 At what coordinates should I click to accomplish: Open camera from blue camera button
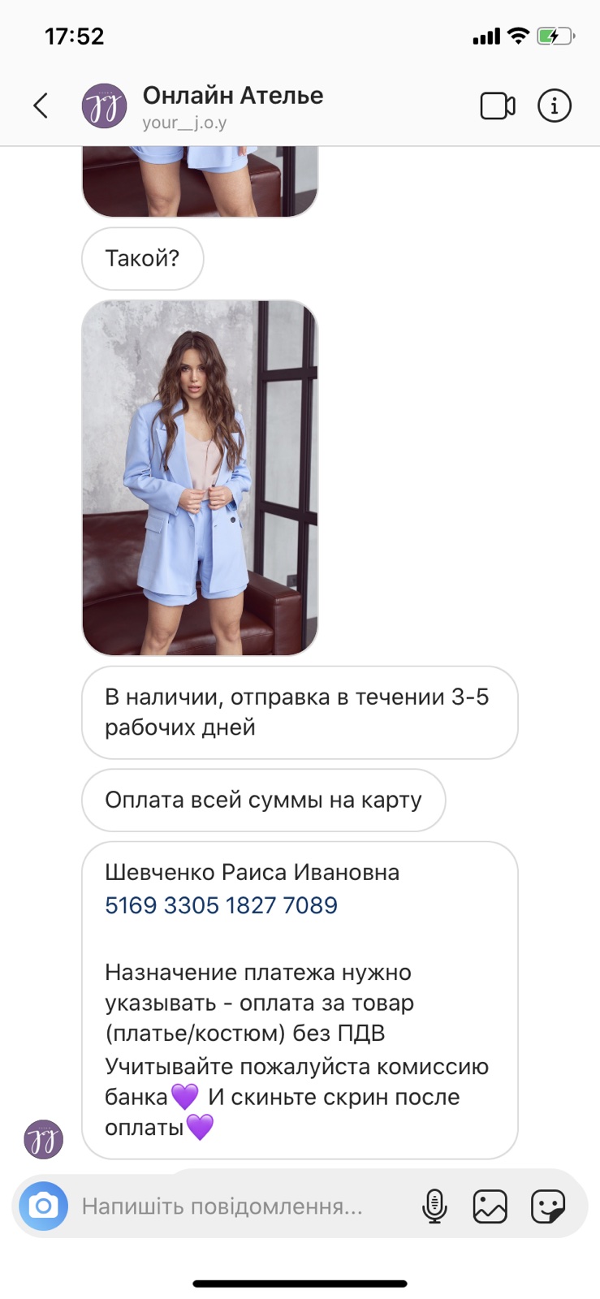pyautogui.click(x=43, y=1206)
